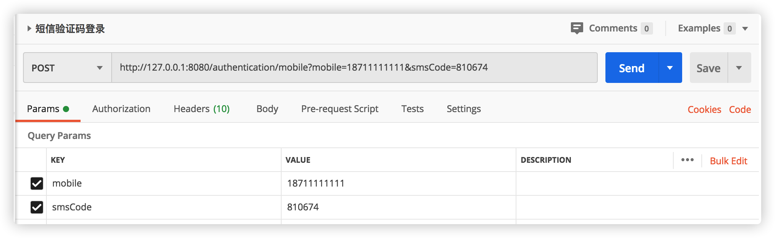Click the request URL input field
This screenshot has width=775, height=238.
coord(353,68)
